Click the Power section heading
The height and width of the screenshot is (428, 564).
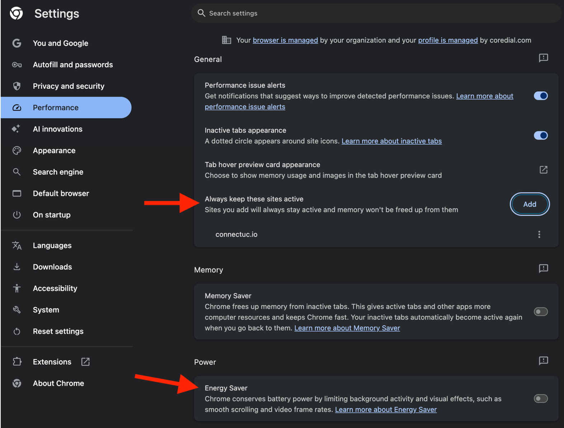click(x=205, y=362)
